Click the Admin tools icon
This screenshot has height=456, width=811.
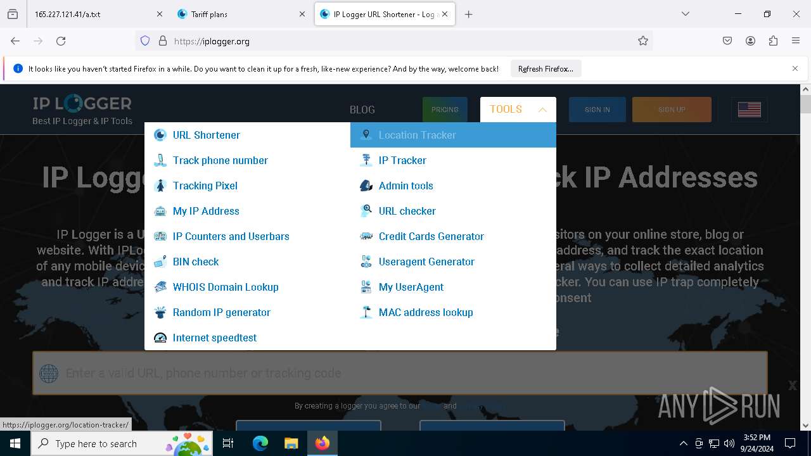pos(366,186)
